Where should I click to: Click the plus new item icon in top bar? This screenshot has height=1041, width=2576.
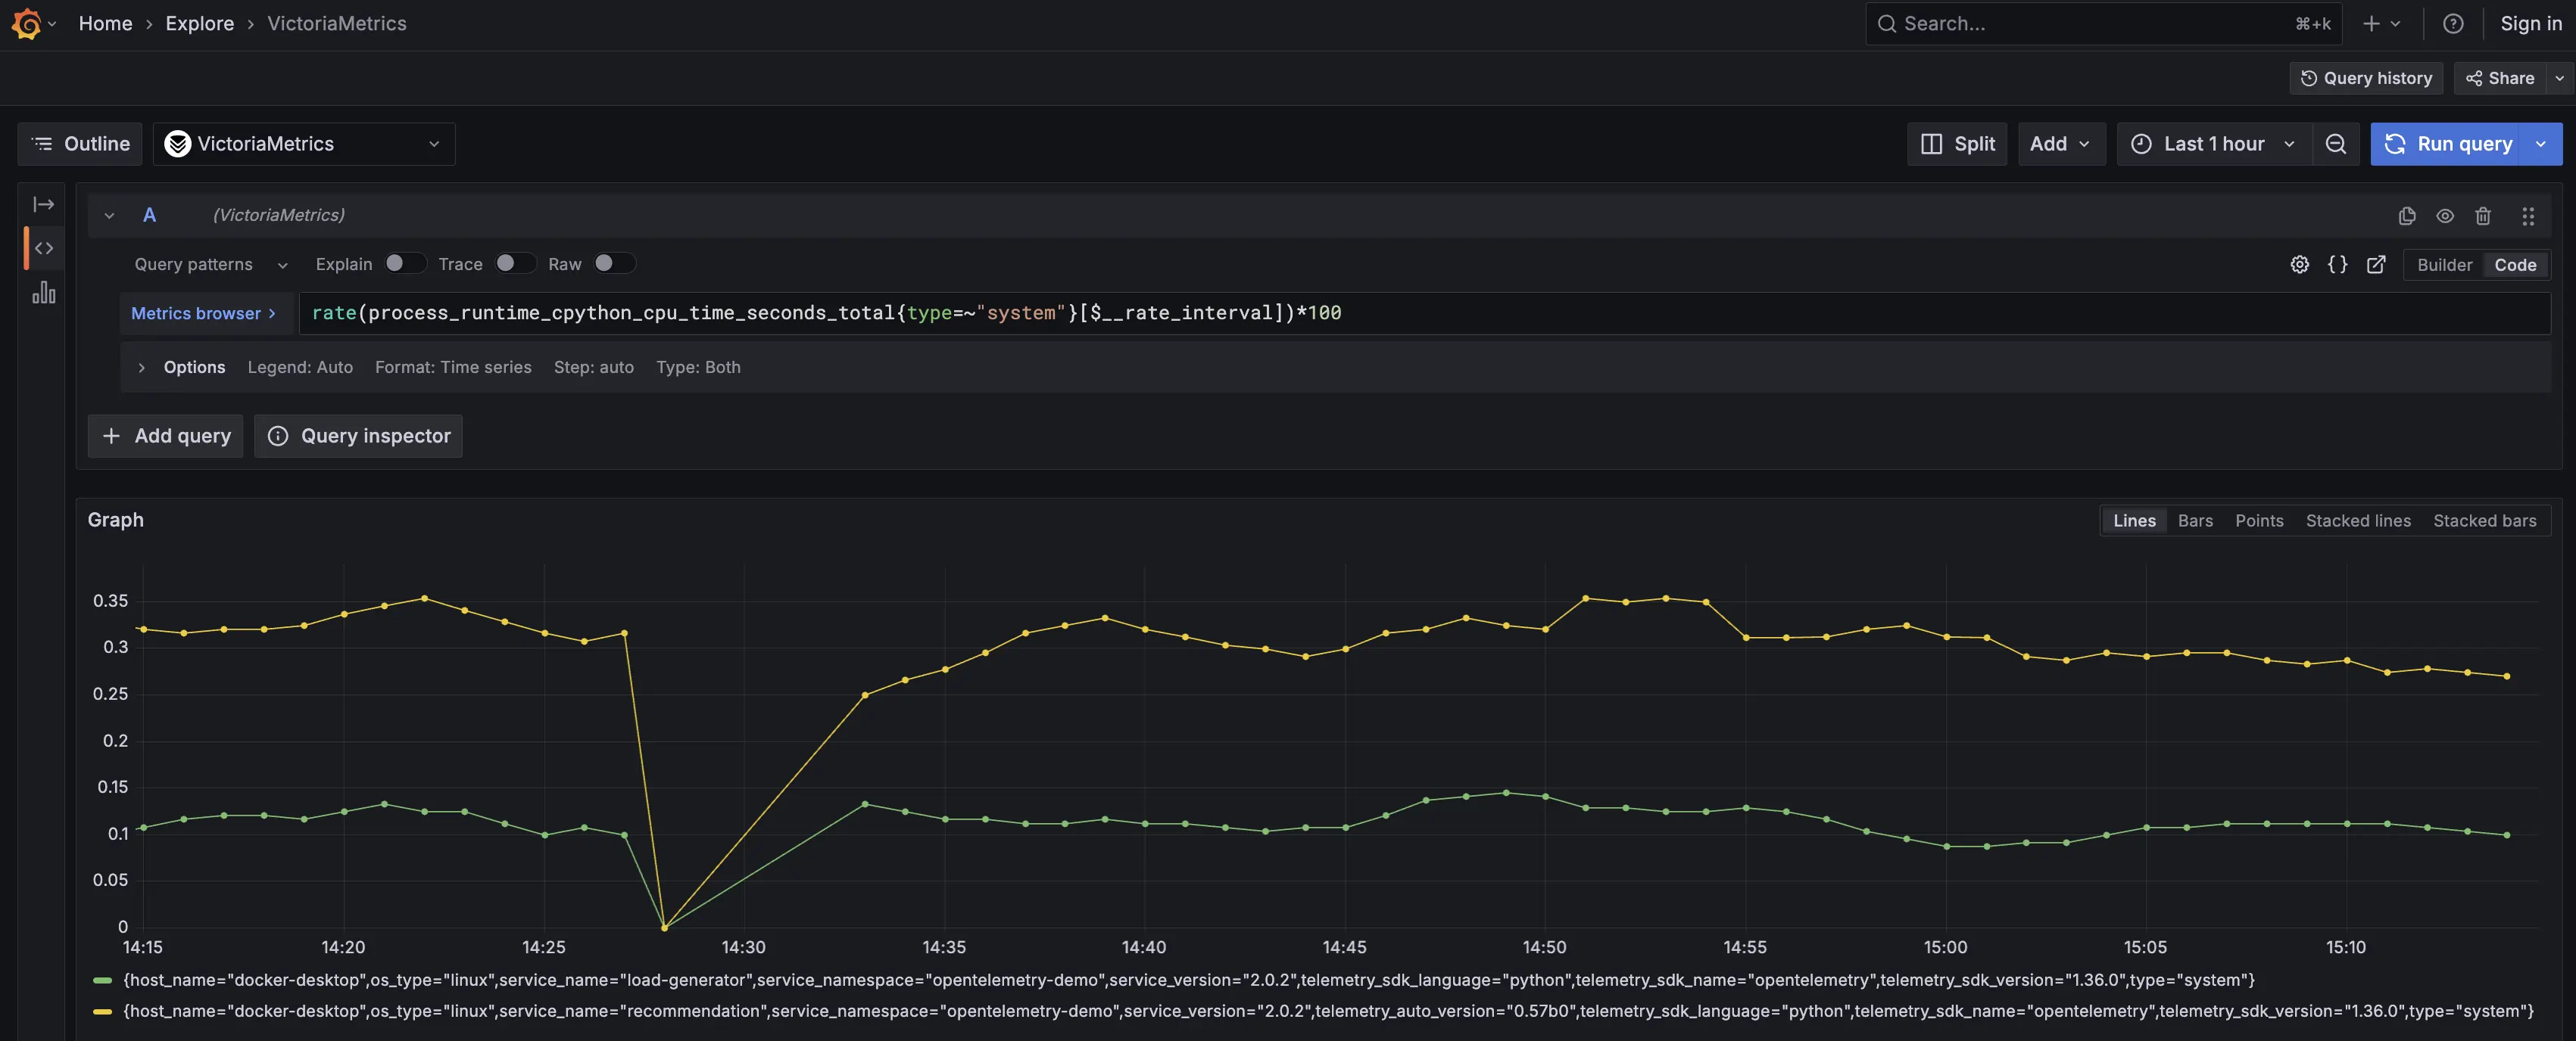point(2371,23)
